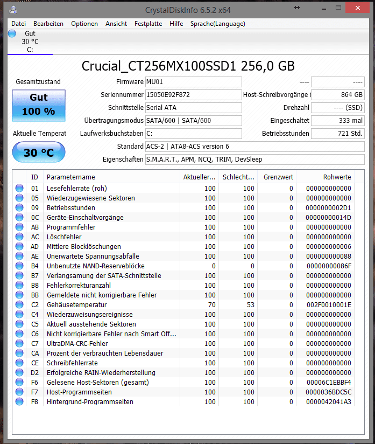The height and width of the screenshot is (444, 375).
Task: Select the Gehäusetemperatur worst value 53
Action: [x=251, y=304]
